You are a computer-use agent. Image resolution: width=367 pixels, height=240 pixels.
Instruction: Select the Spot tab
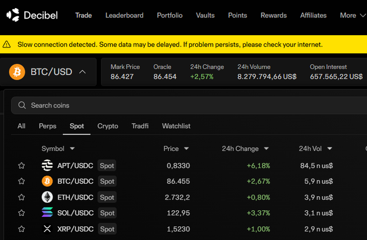click(77, 126)
